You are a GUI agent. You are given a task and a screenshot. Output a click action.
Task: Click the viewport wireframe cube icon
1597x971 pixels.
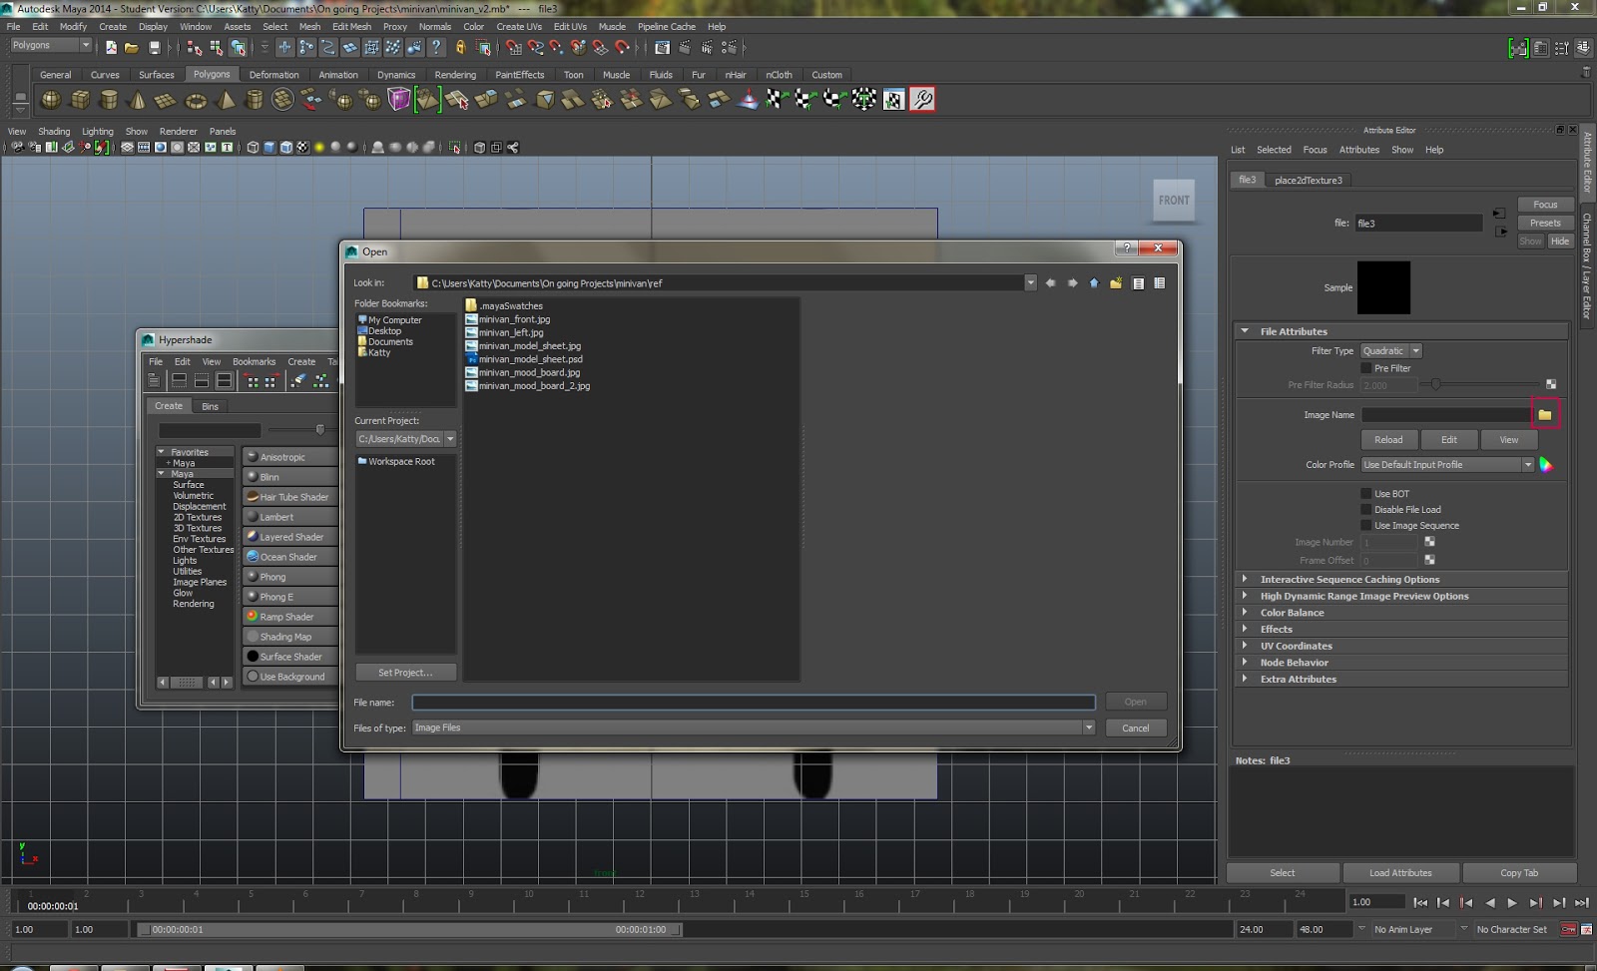(x=253, y=148)
